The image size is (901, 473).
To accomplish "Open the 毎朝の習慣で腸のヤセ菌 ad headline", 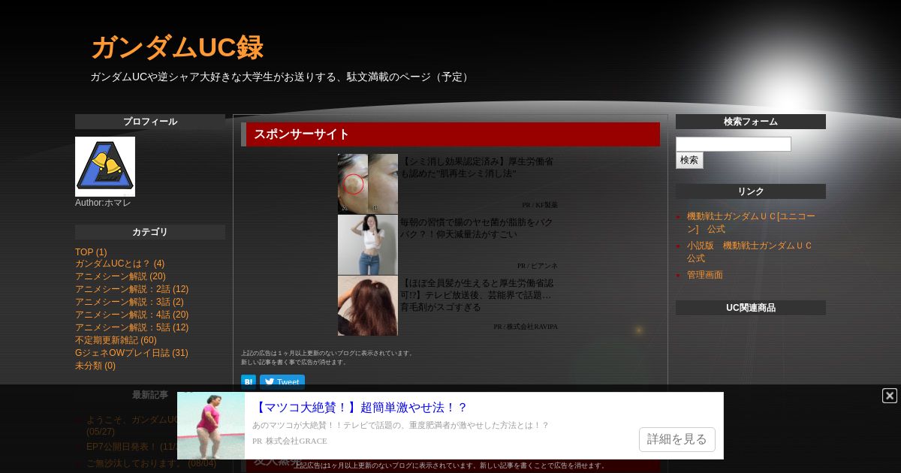I will (x=477, y=228).
